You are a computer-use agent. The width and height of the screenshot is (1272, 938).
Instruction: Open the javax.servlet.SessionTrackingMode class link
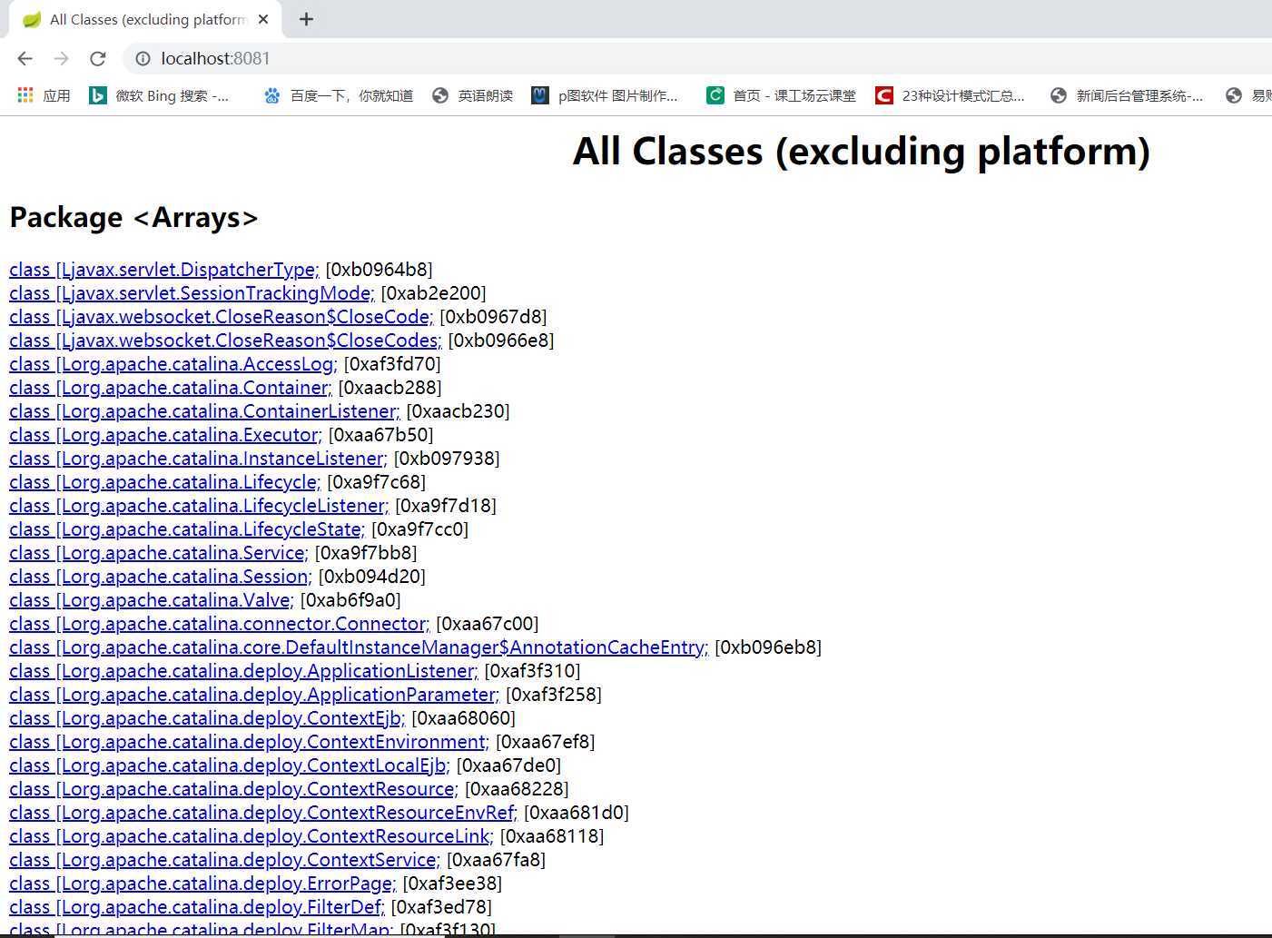192,293
